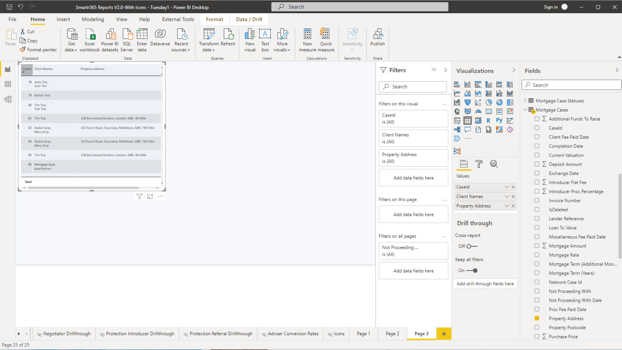The image size is (622, 350).
Task: Choose the gauge visual
Action: coord(478,111)
